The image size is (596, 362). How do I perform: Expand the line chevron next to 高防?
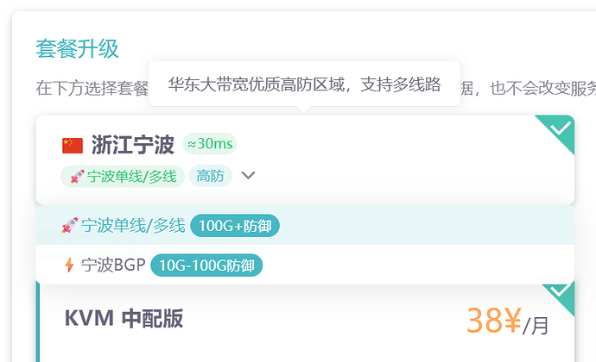(249, 176)
